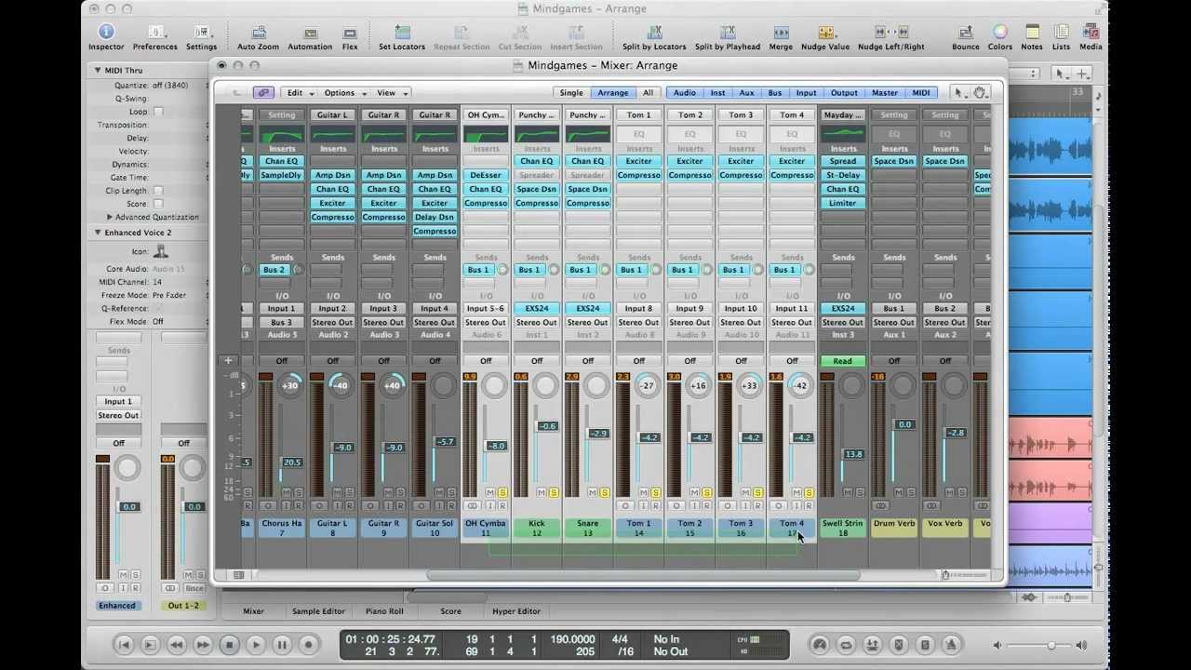Click the link button in Mixer window

pyautogui.click(x=263, y=93)
